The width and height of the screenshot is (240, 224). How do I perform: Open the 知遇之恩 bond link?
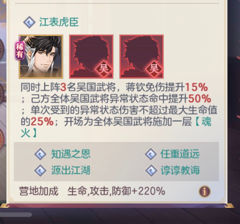point(71,154)
